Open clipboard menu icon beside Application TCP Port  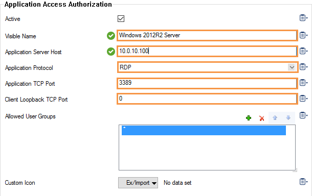[303, 82]
